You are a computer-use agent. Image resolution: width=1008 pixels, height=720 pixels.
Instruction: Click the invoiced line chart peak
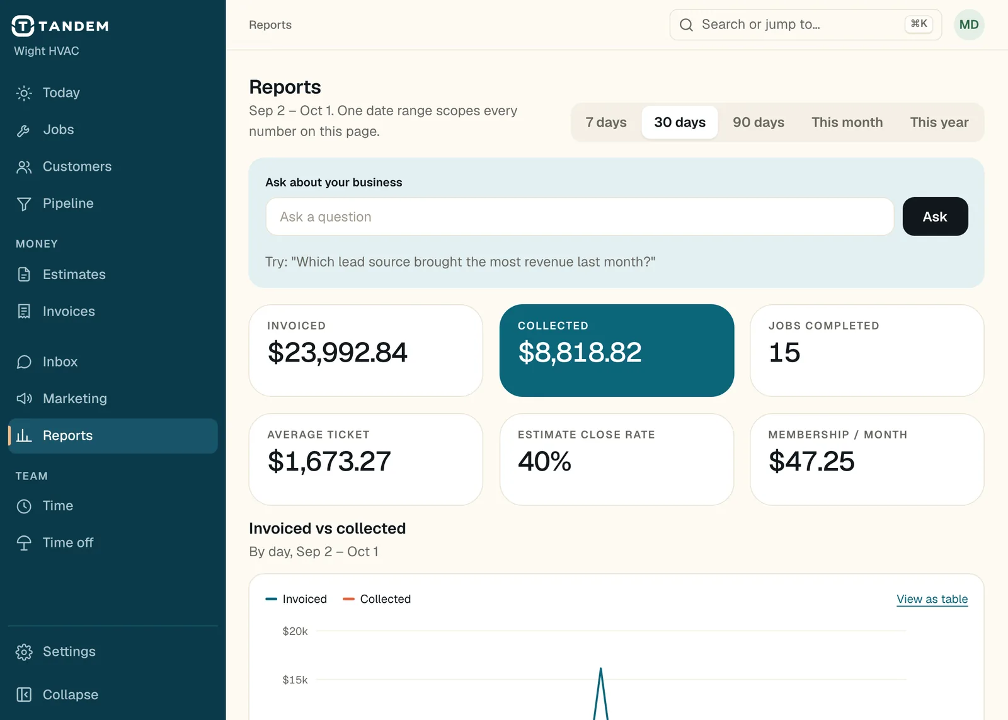tap(601, 669)
